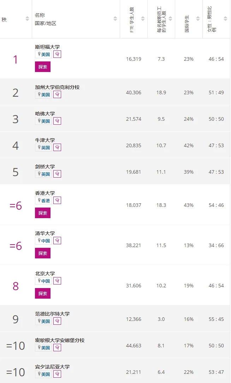Open the 清华大学 university name link
Viewport: 231px width, 383px height.
(x=45, y=233)
